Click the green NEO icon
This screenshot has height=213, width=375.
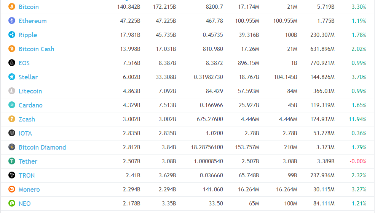(12, 204)
